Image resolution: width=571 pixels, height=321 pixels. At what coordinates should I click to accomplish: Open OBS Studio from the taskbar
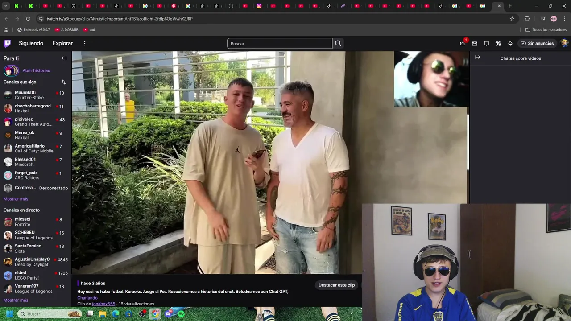[x=142, y=314]
